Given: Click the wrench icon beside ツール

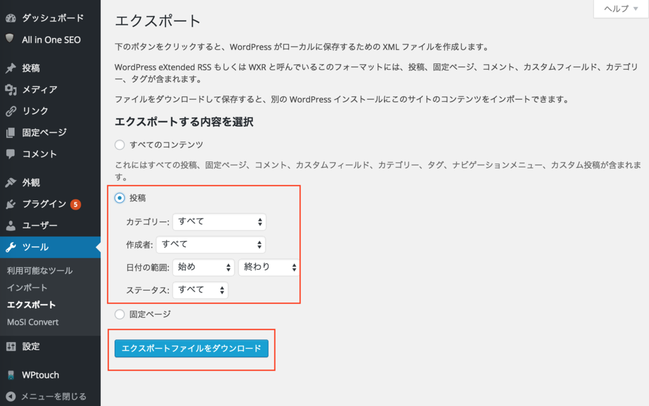Looking at the screenshot, I should coord(11,247).
